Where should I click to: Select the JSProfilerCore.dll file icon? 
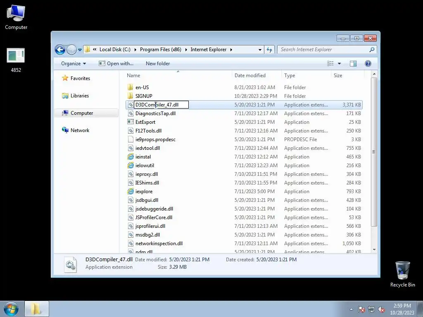coord(131,217)
